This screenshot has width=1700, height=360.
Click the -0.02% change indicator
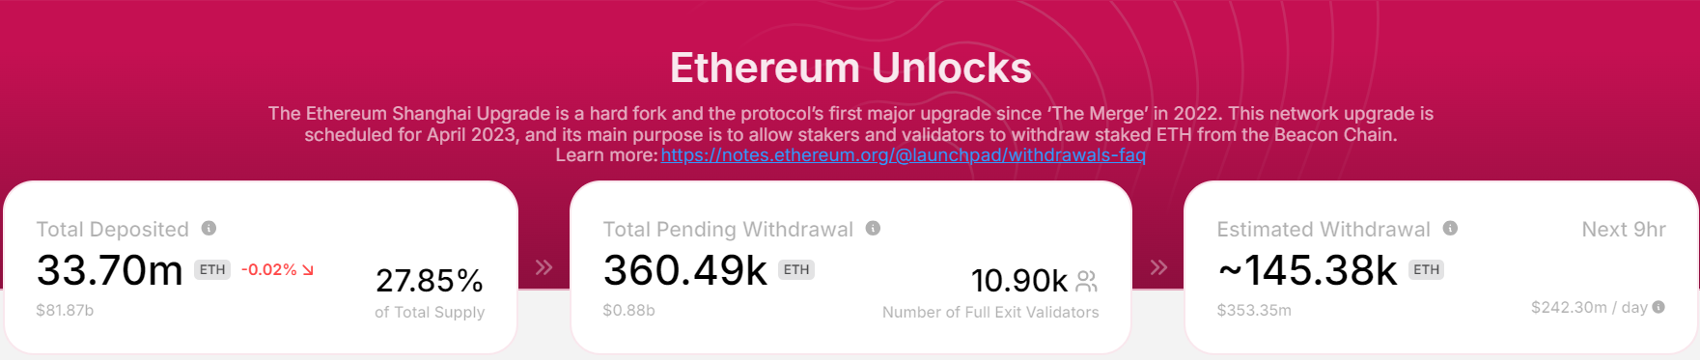269,270
